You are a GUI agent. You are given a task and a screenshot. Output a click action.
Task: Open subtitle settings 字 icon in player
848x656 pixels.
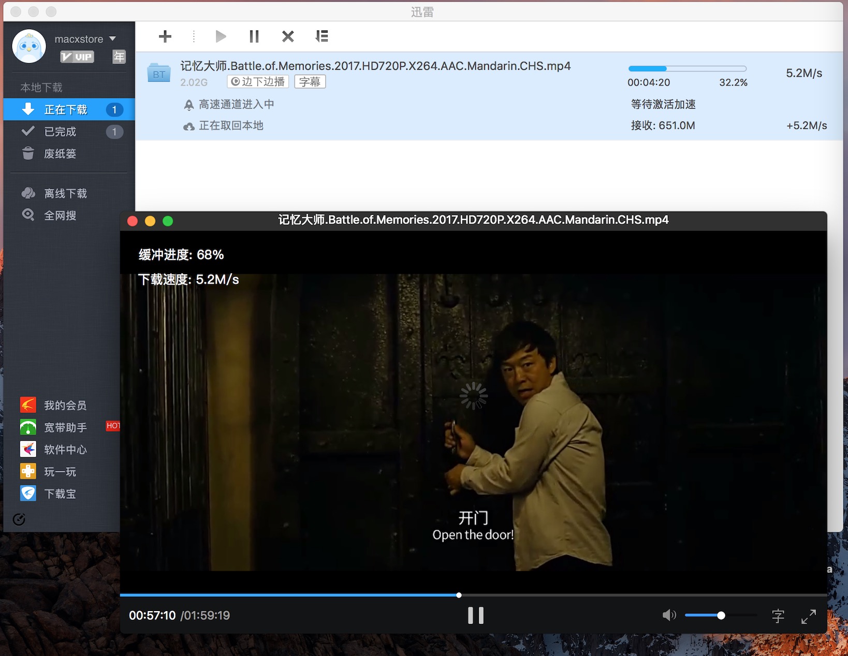coord(778,616)
